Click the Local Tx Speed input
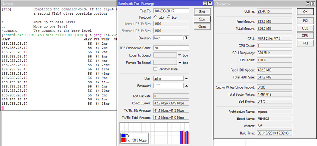This screenshot has width=317, height=146. point(165,55)
